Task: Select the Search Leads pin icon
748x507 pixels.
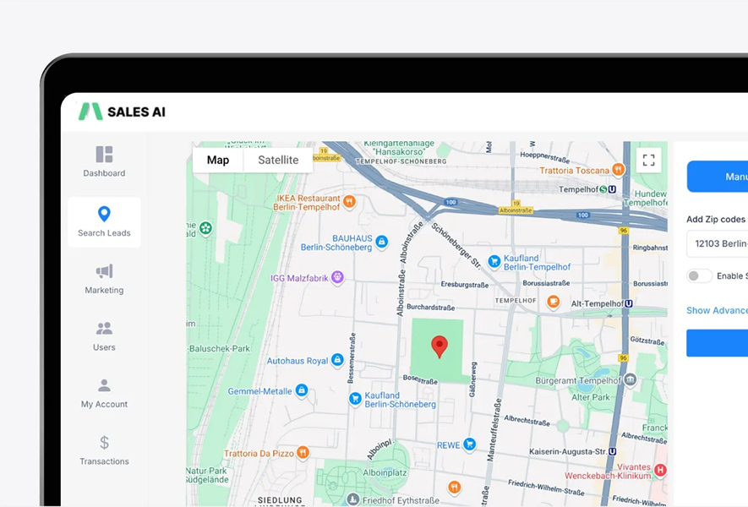Action: (104, 214)
